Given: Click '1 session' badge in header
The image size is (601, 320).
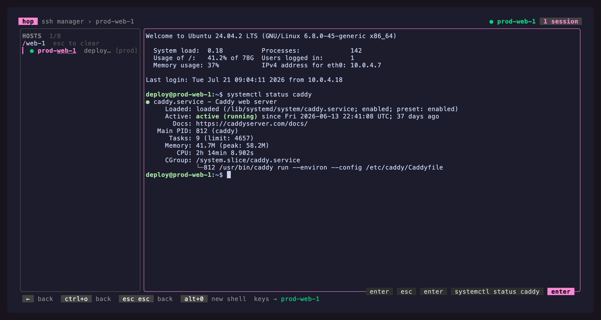Looking at the screenshot, I should pos(561,22).
